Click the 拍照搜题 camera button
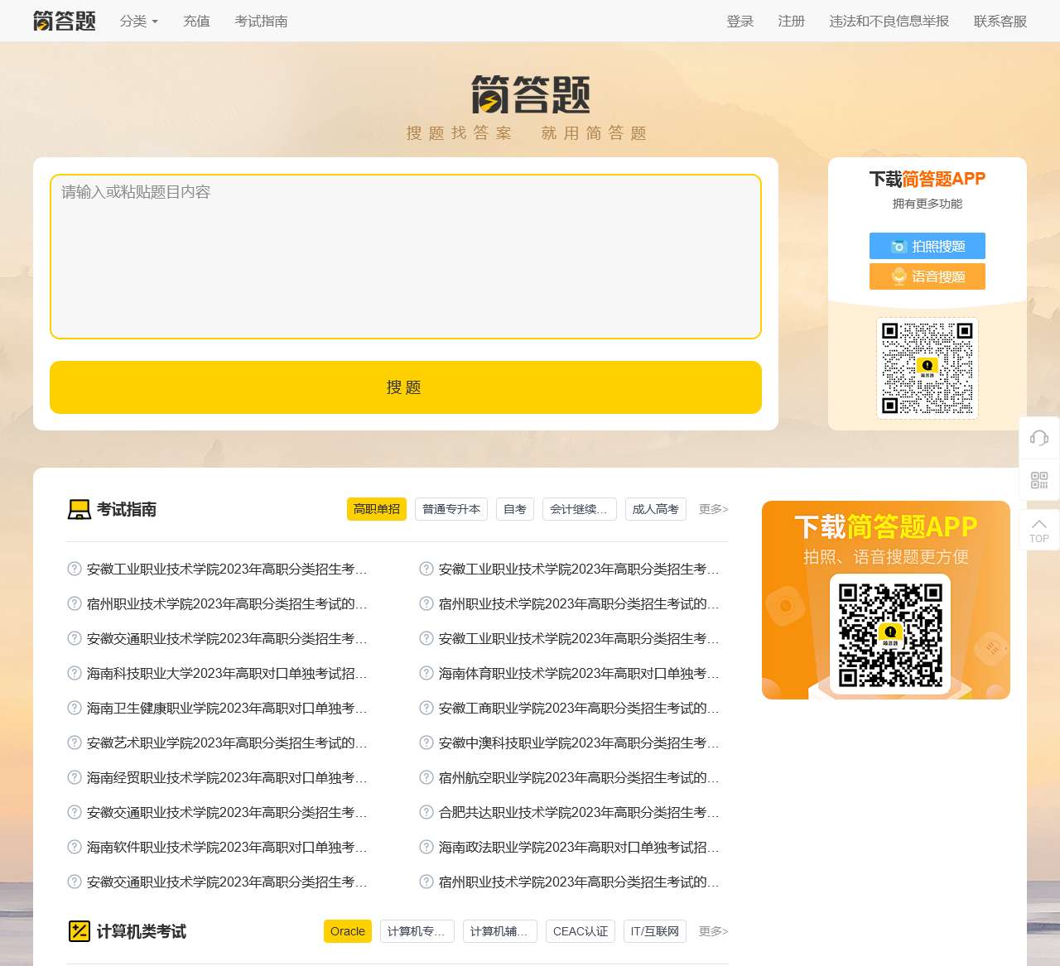This screenshot has width=1060, height=966. pos(927,246)
